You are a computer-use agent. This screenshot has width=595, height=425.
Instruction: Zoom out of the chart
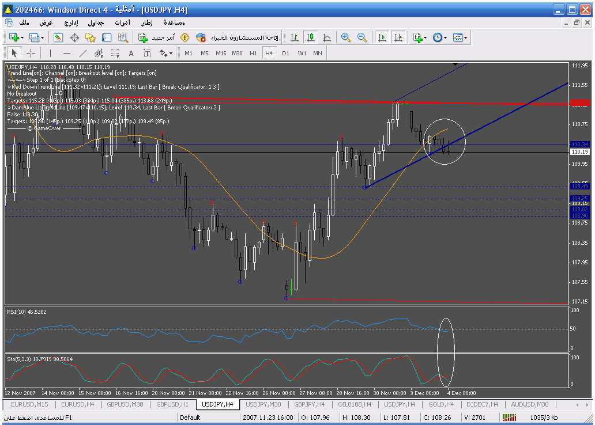pyautogui.click(x=362, y=37)
